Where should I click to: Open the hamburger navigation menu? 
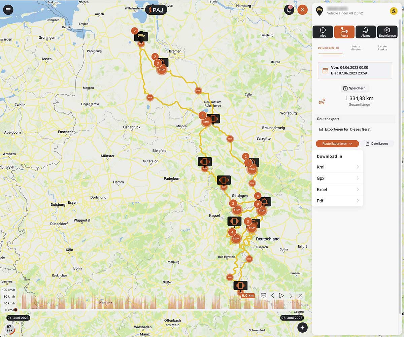pyautogui.click(x=8, y=9)
